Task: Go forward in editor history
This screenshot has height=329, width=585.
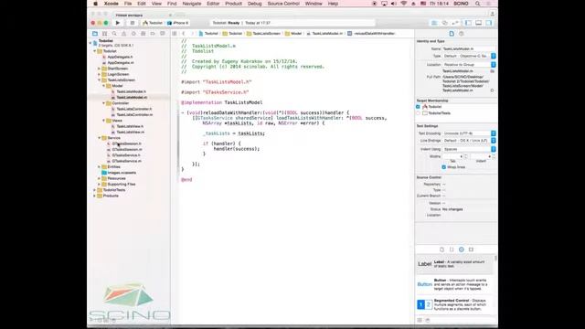Action: (192, 34)
